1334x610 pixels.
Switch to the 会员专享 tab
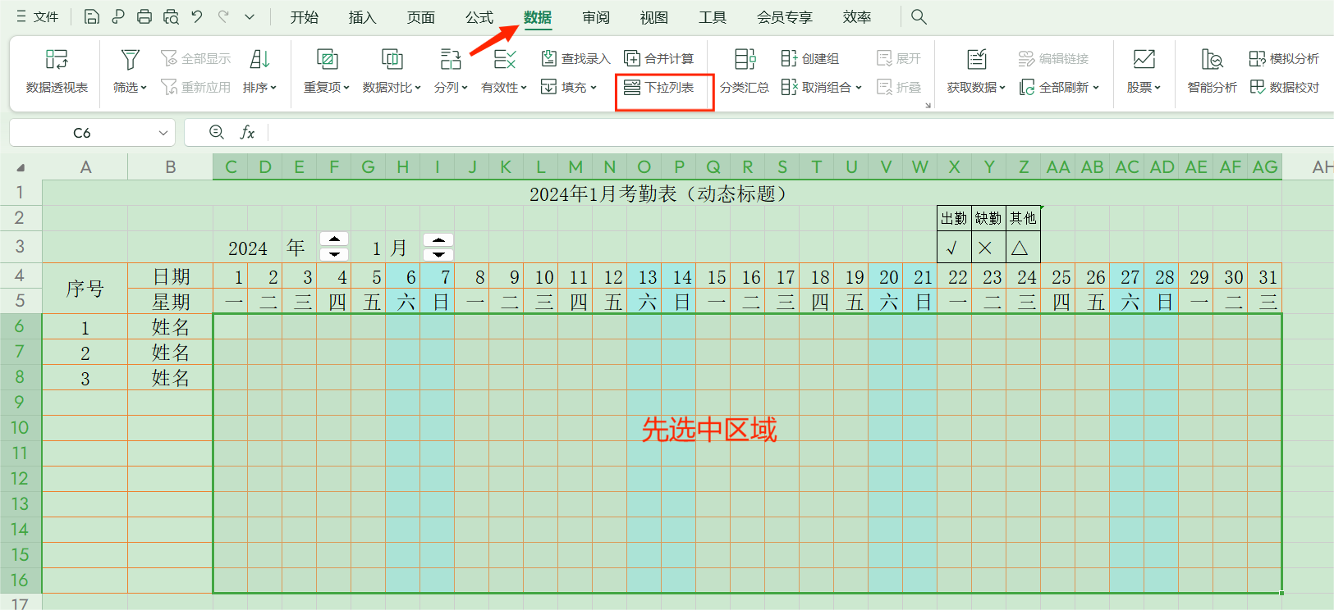click(785, 17)
